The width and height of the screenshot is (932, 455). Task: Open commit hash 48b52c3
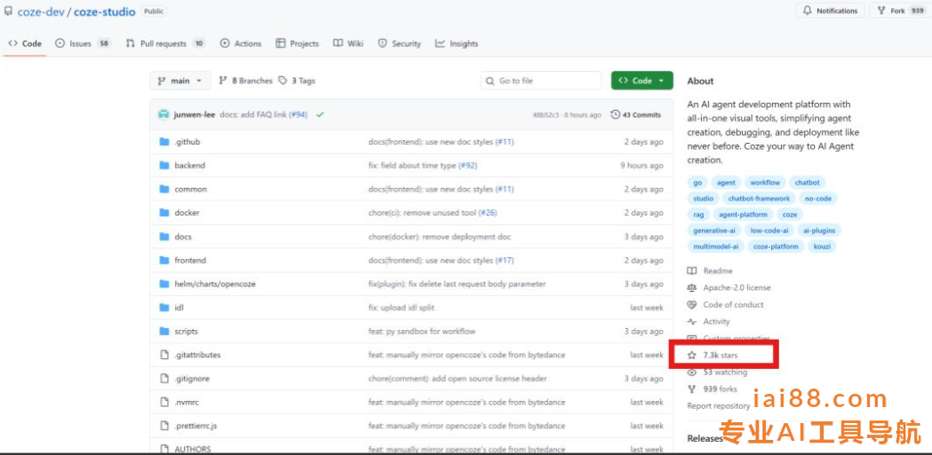(545, 115)
